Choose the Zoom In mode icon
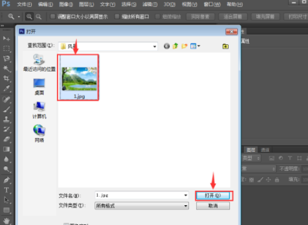The width and height of the screenshot is (308, 225). click(x=29, y=17)
